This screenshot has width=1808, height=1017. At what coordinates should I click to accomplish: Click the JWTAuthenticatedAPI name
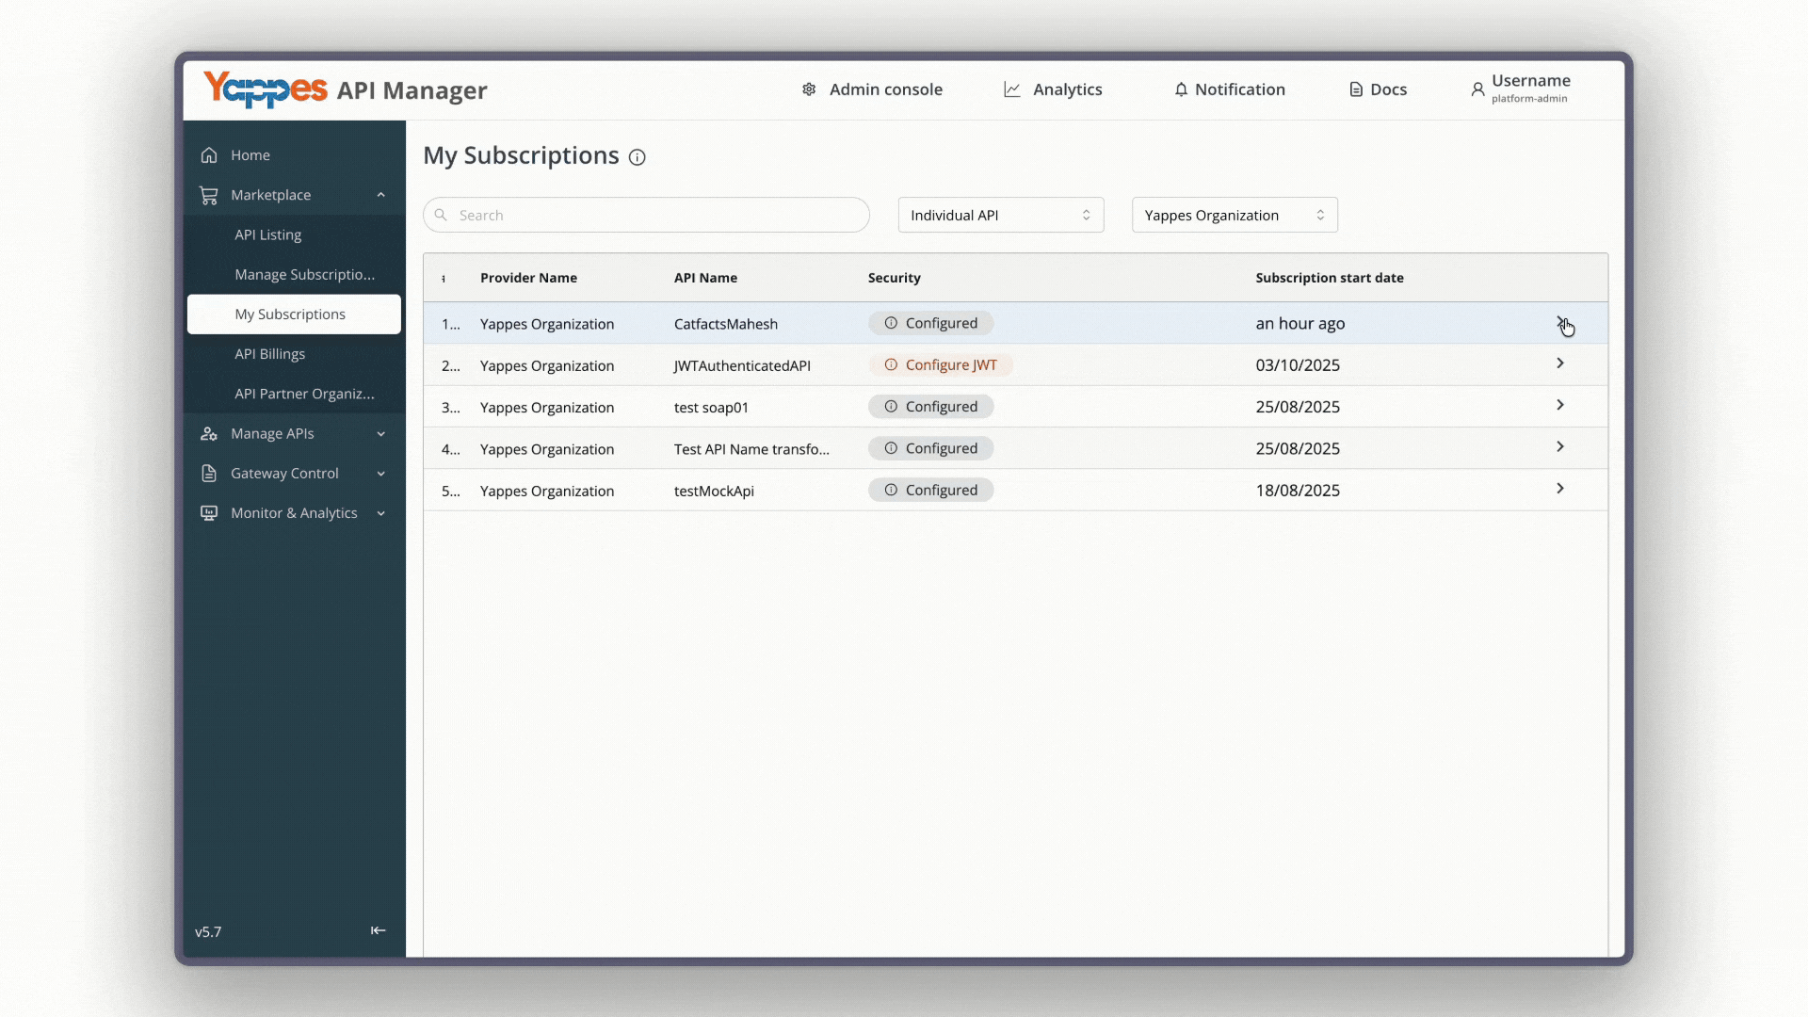click(x=742, y=365)
